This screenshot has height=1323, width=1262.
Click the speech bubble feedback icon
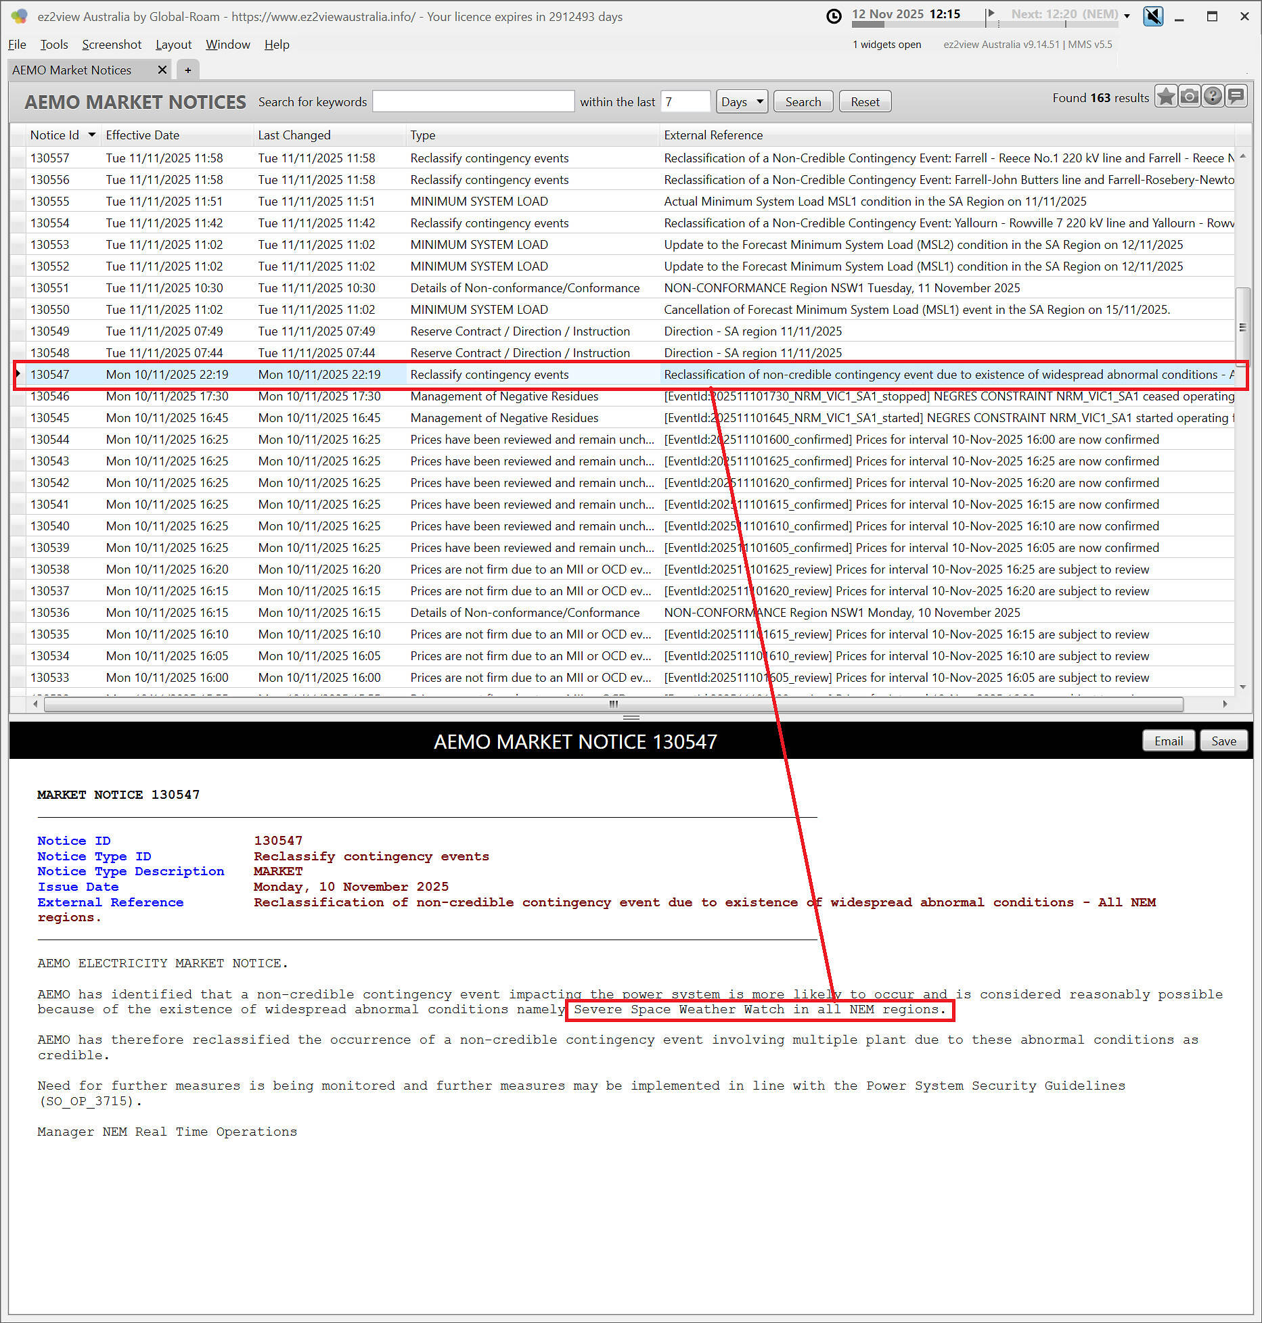1236,97
